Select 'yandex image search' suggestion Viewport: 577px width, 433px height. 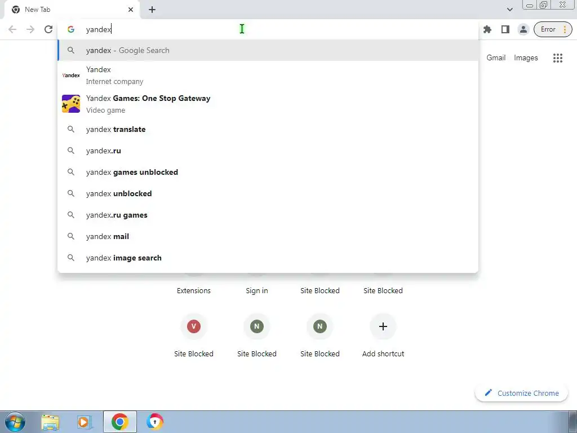click(268, 258)
